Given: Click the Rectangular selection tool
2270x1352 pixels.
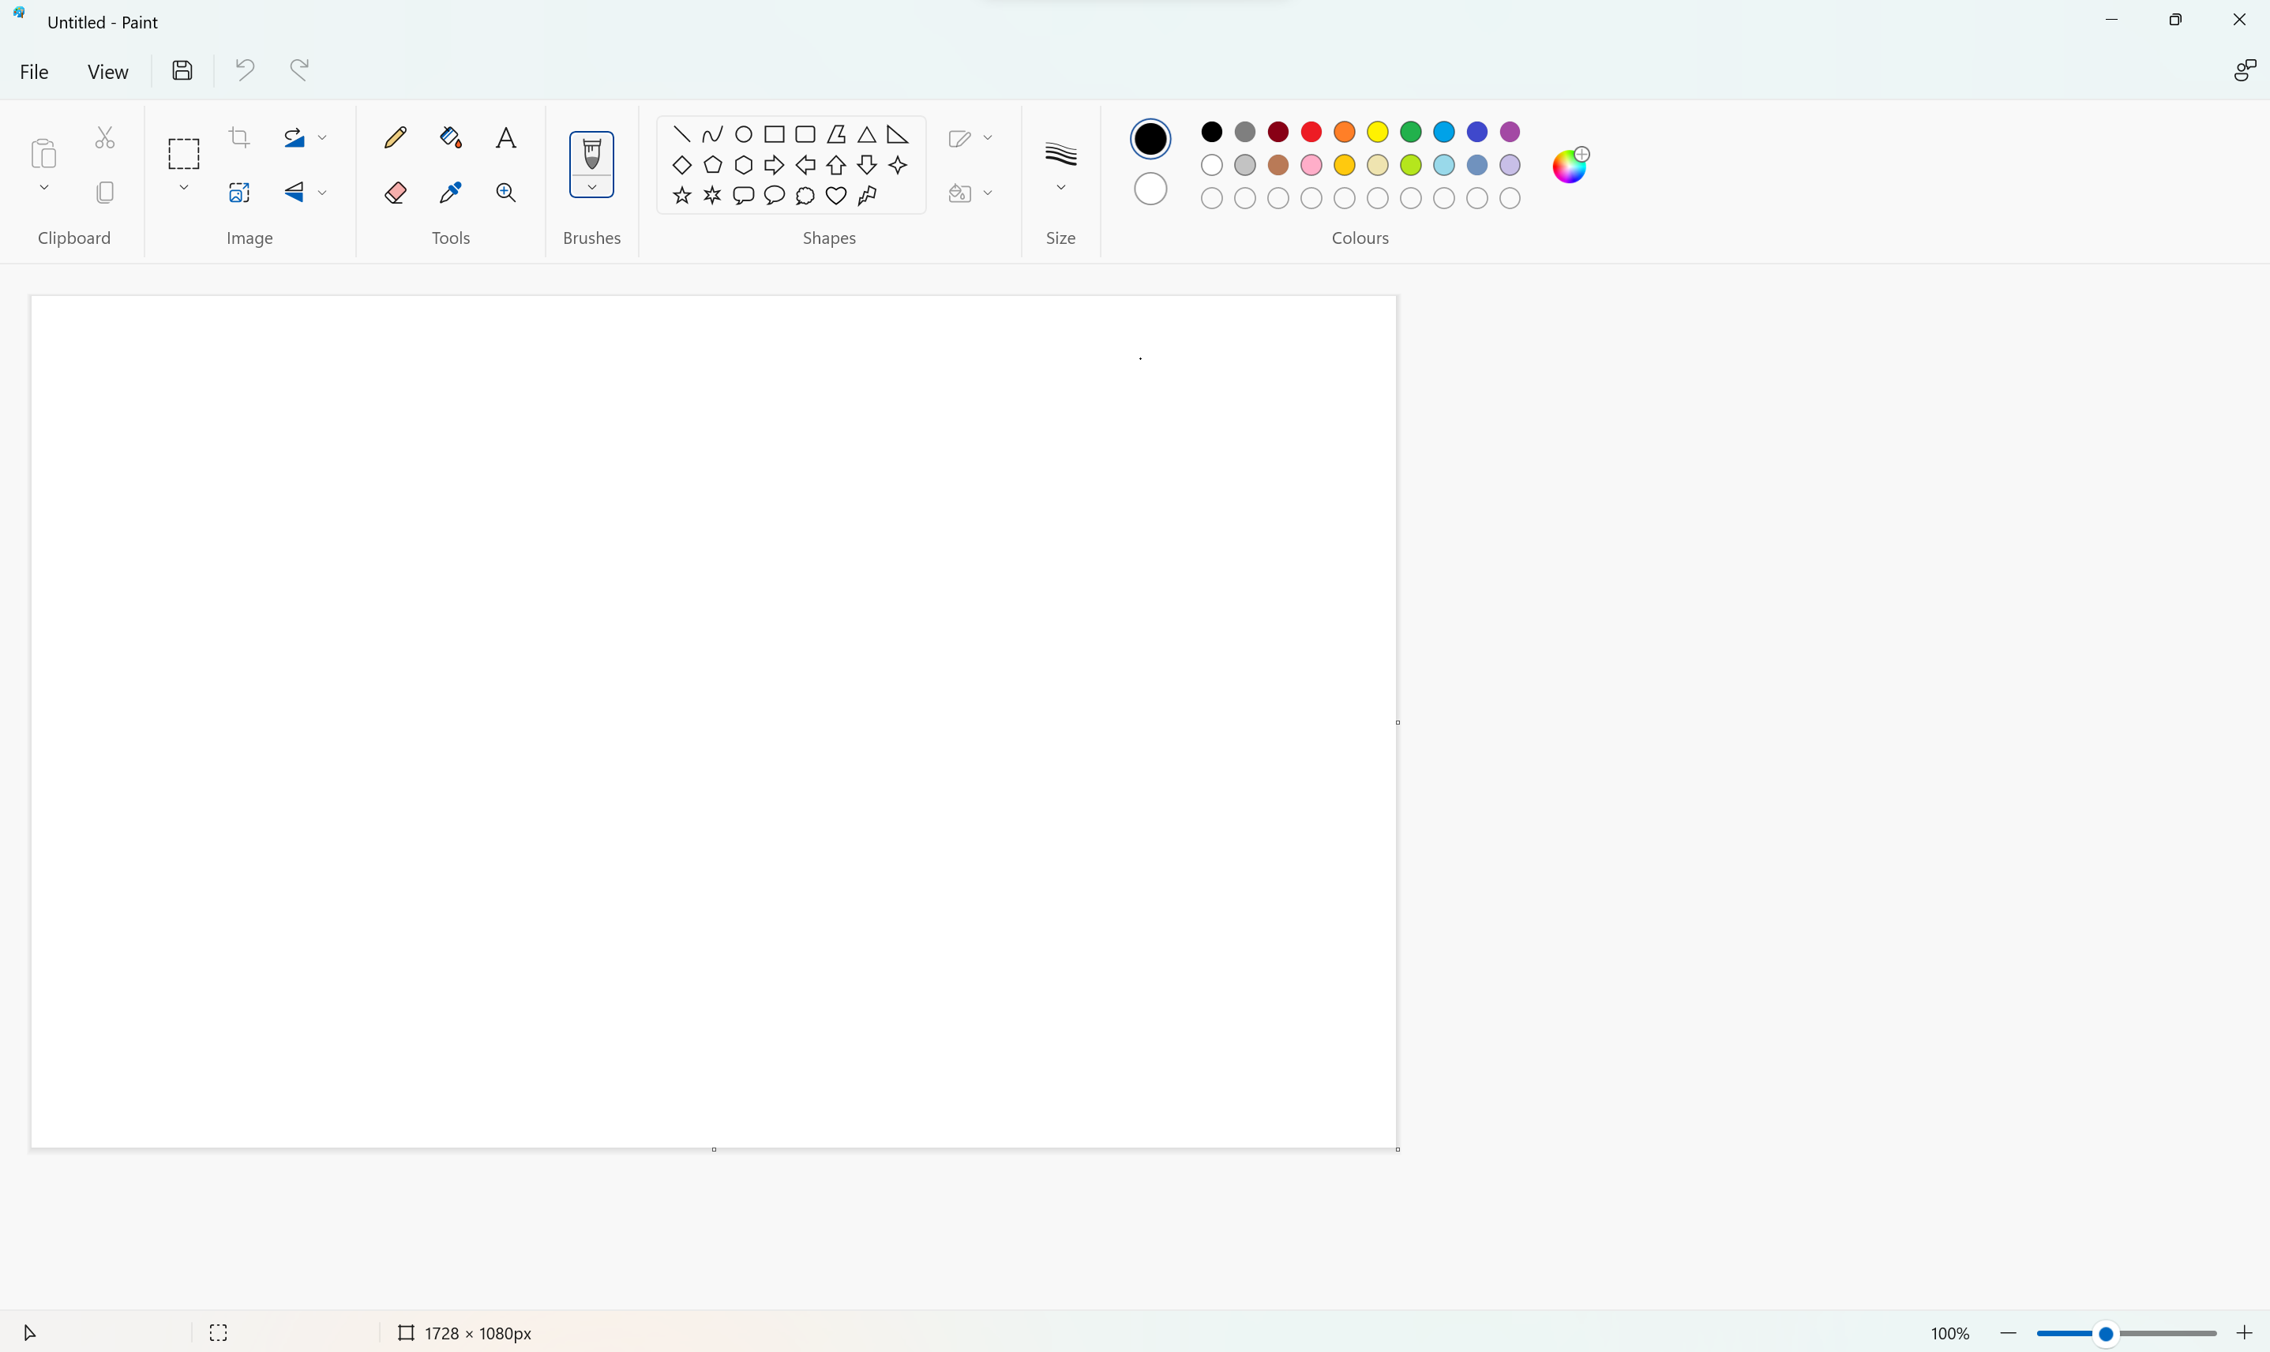Looking at the screenshot, I should click(x=184, y=154).
